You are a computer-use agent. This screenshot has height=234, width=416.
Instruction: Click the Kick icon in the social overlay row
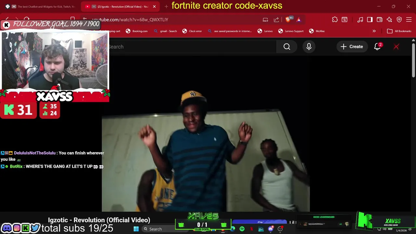pyautogui.click(x=26, y=228)
